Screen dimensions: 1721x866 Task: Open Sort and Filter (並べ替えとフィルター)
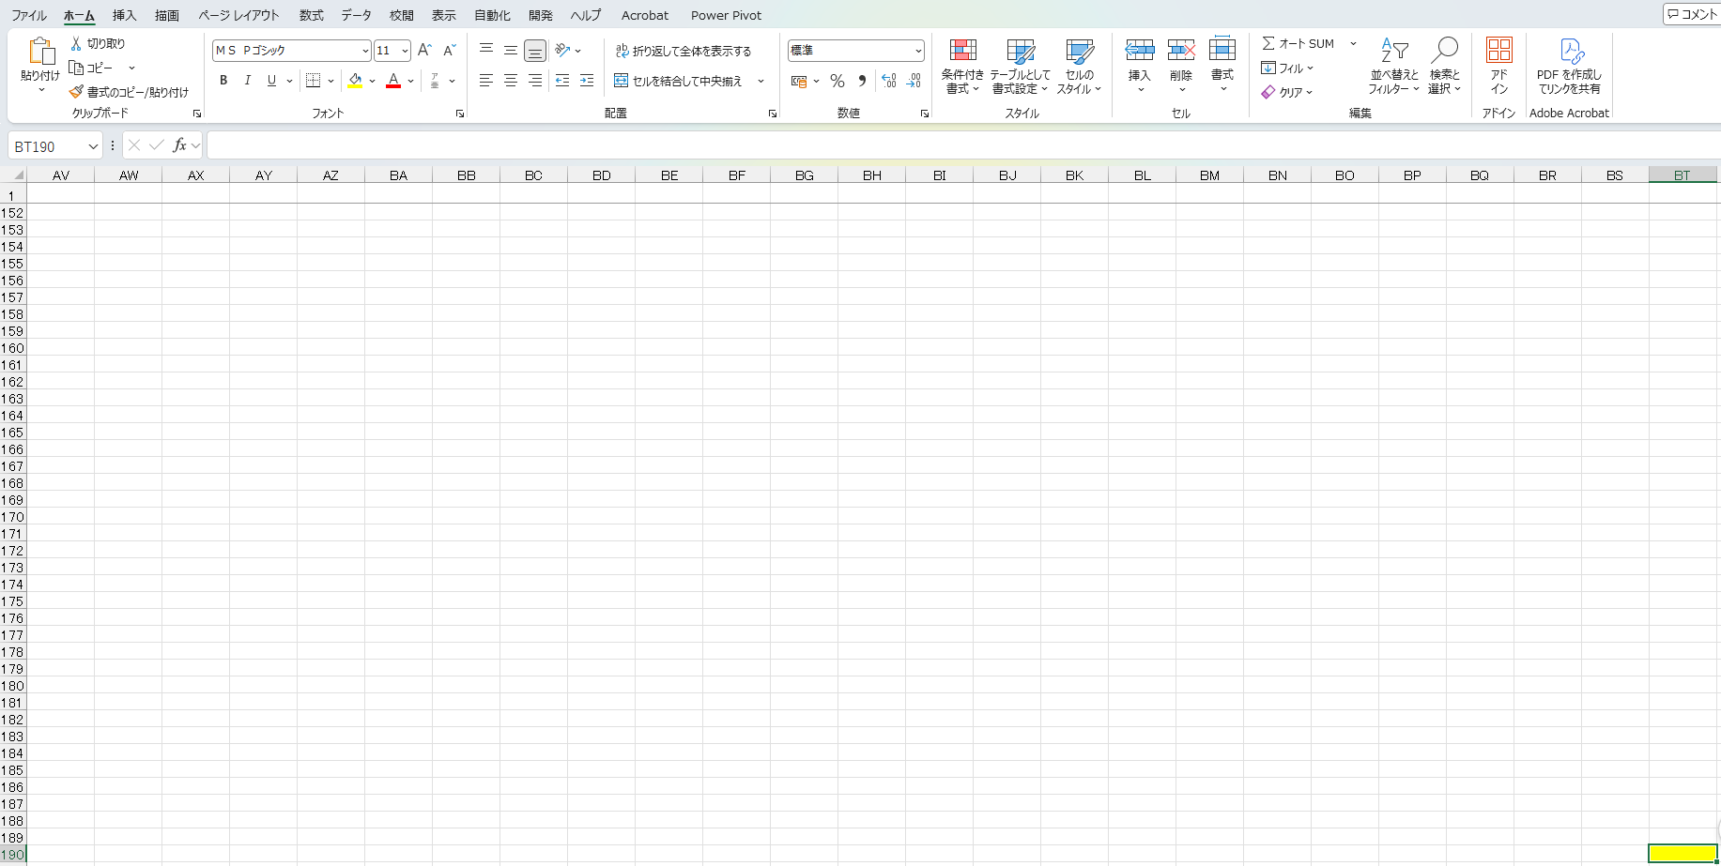[1394, 66]
